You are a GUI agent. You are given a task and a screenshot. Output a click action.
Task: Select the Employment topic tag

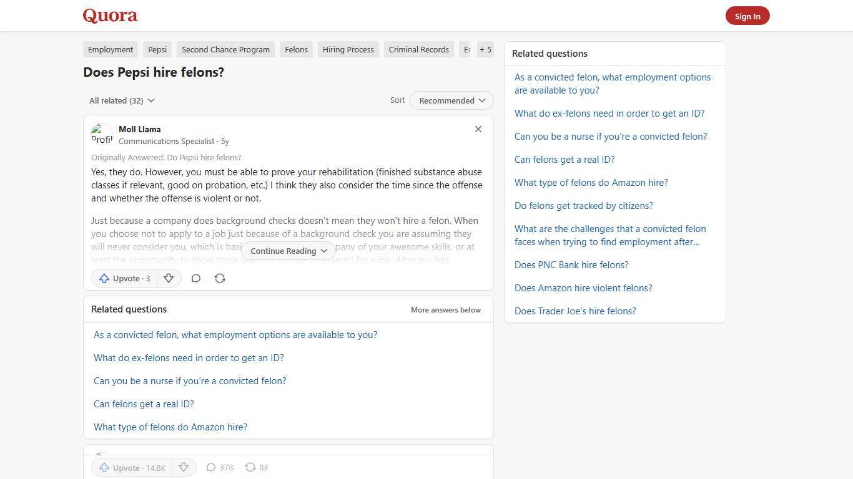[111, 49]
